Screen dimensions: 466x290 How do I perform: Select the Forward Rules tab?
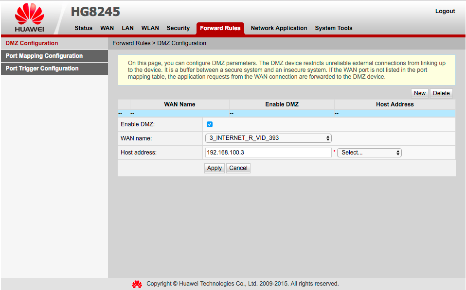[x=220, y=28]
